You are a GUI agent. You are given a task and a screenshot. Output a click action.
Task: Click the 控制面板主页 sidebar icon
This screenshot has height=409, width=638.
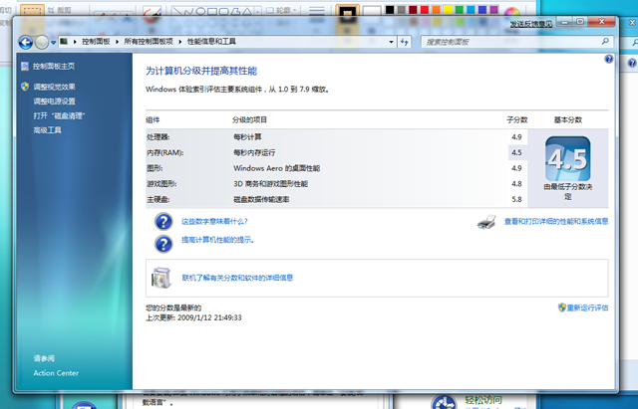tap(25, 67)
